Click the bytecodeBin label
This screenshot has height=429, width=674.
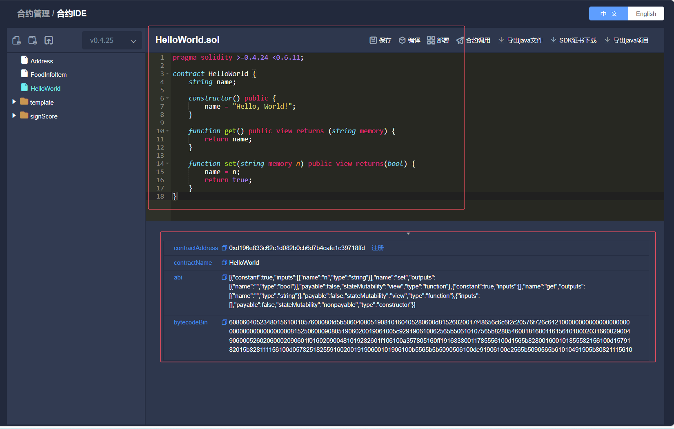coord(191,322)
